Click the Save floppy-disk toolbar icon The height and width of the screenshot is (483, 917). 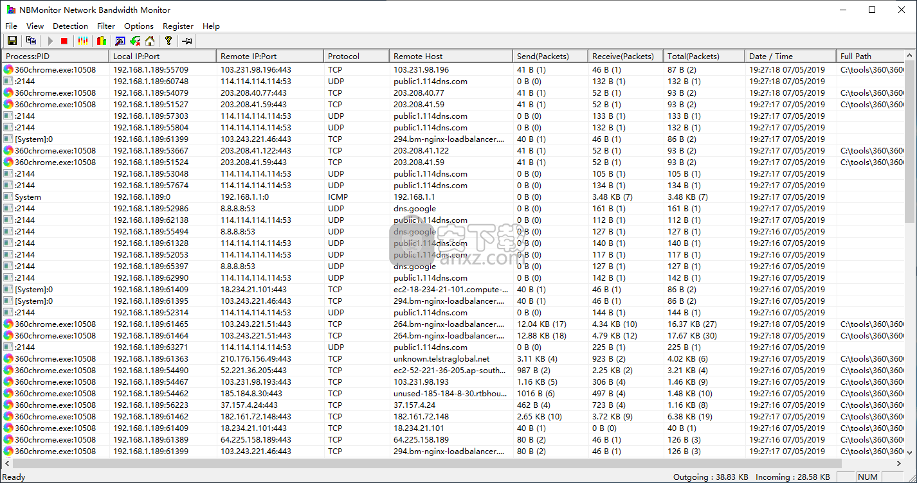[x=12, y=41]
